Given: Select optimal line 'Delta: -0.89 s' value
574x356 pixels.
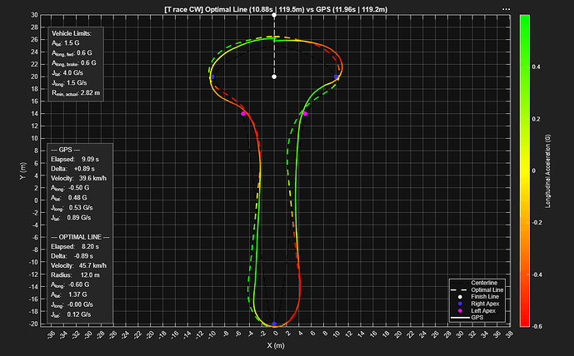Looking at the screenshot, I should pos(72,256).
